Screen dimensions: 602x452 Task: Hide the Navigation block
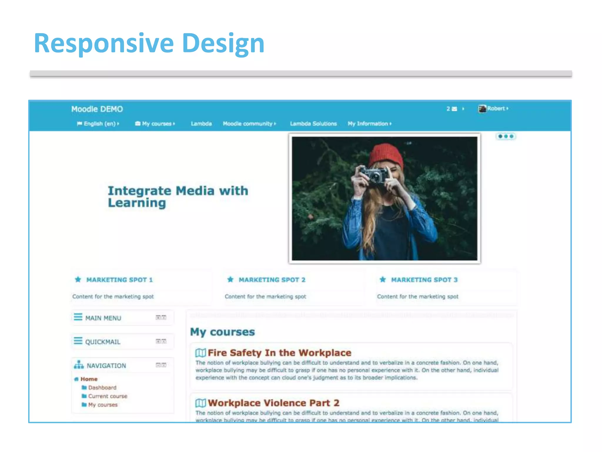pos(158,365)
